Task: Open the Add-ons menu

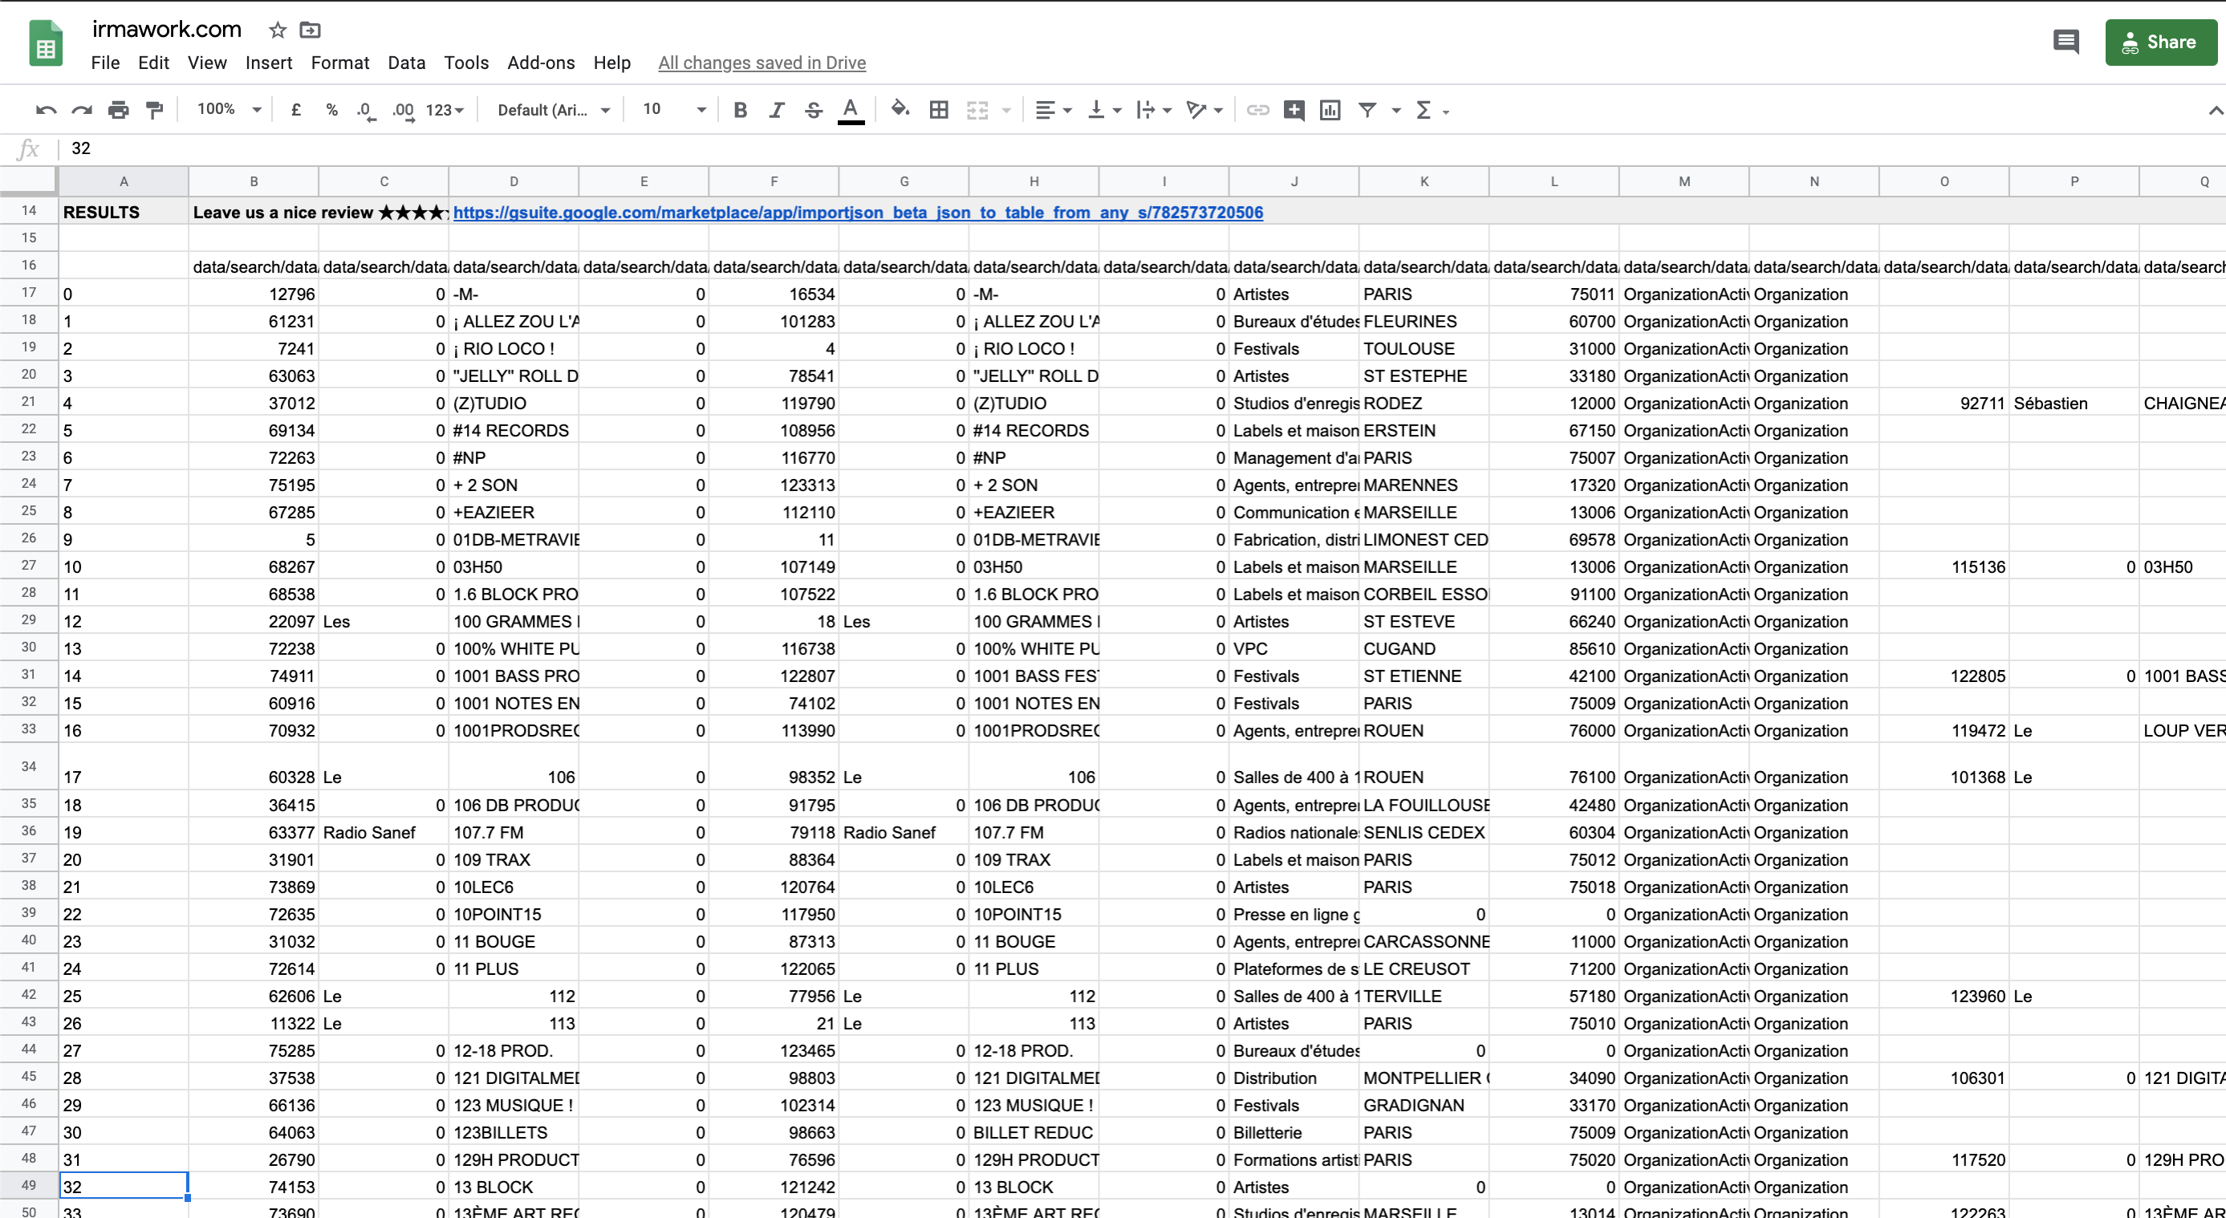Action: pos(540,63)
